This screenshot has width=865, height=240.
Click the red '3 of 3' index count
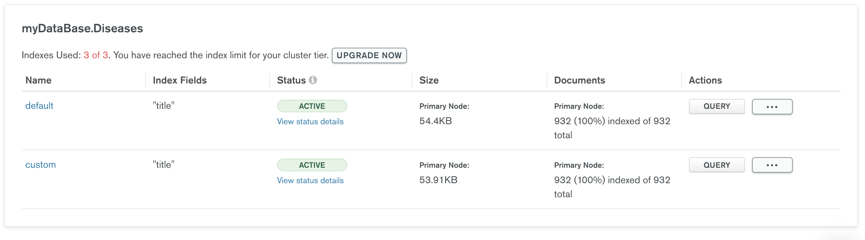(96, 55)
